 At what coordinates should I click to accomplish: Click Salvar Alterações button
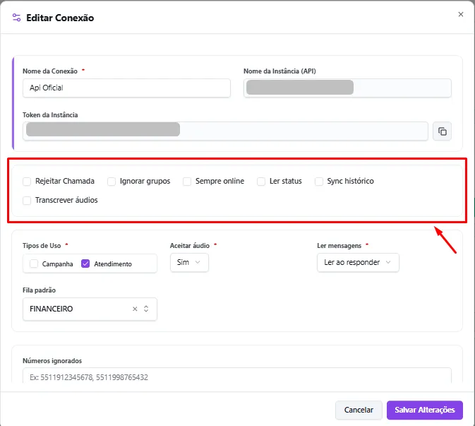(x=425, y=410)
